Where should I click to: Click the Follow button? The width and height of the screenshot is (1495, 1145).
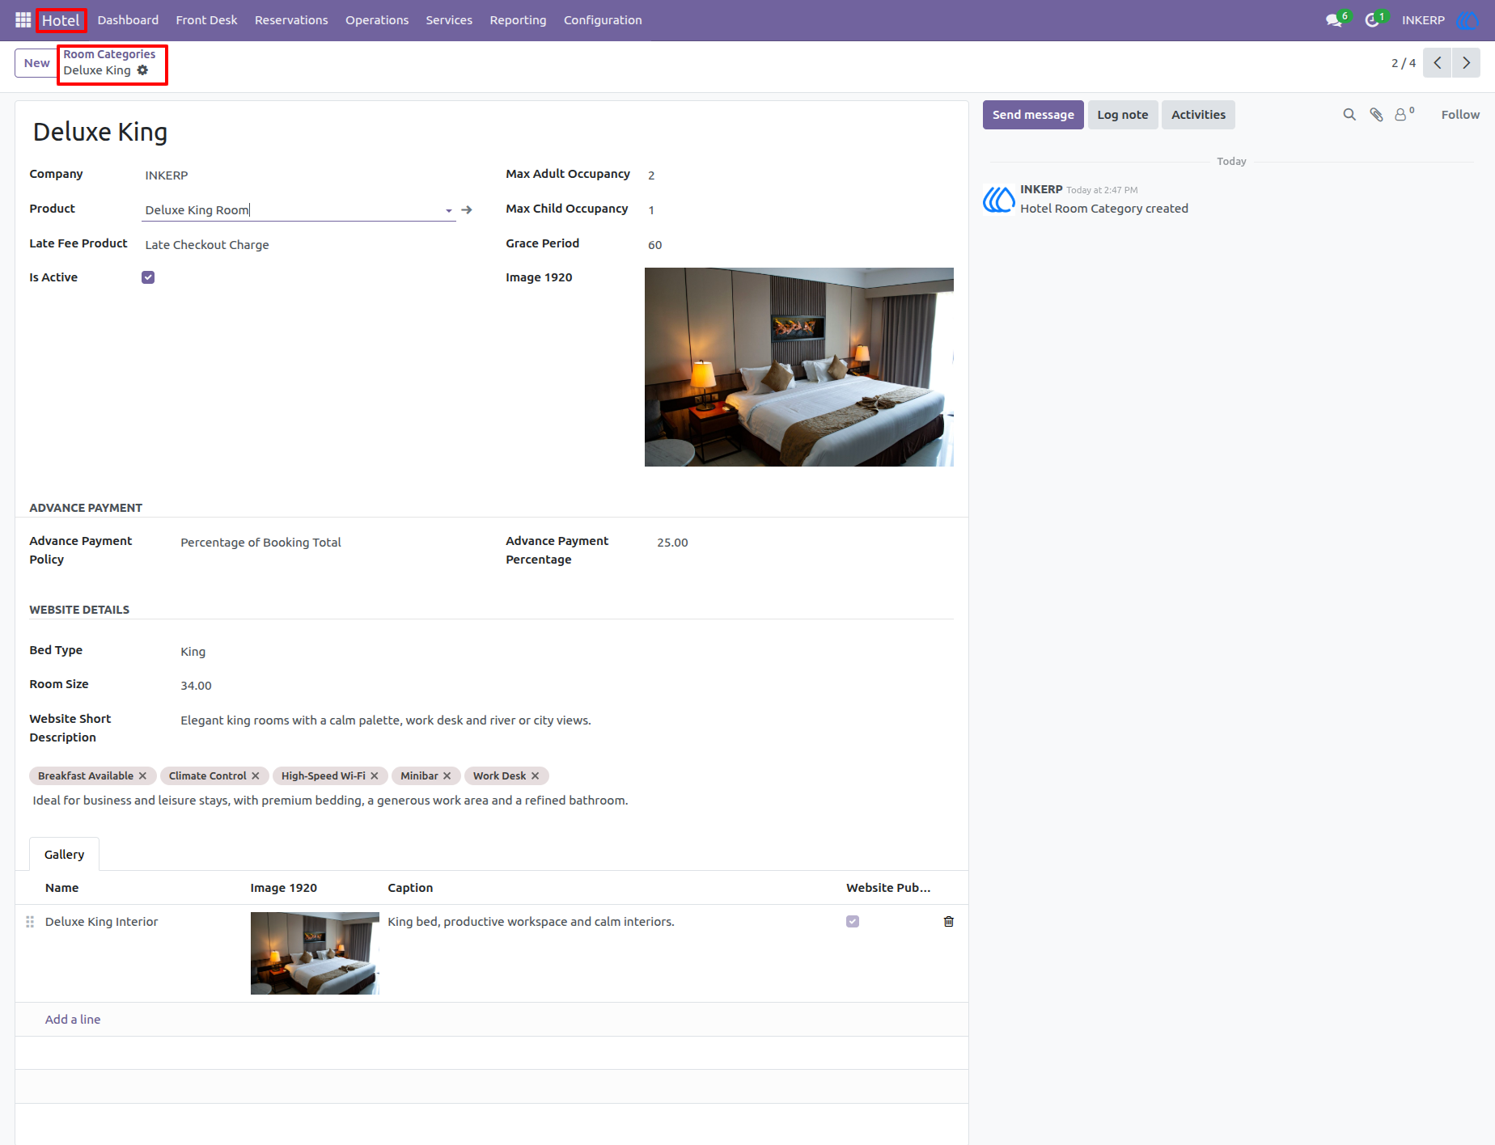coord(1460,115)
